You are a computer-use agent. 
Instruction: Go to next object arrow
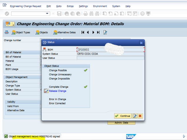[93, 32]
